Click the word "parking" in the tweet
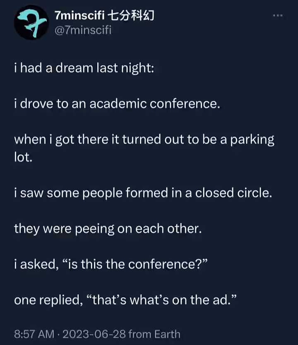Image resolution: width=298 pixels, height=345 pixels. [252, 140]
